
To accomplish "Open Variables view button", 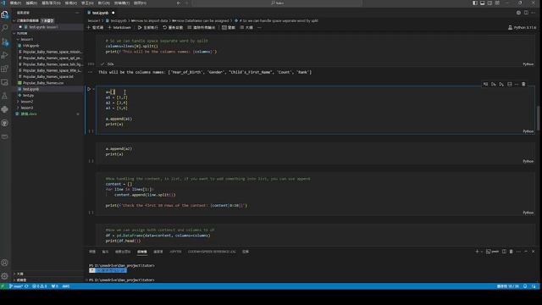I will (229, 27).
